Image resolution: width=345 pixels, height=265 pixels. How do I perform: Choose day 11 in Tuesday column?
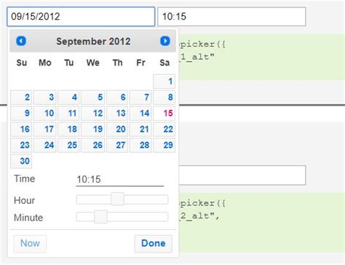(x=68, y=113)
